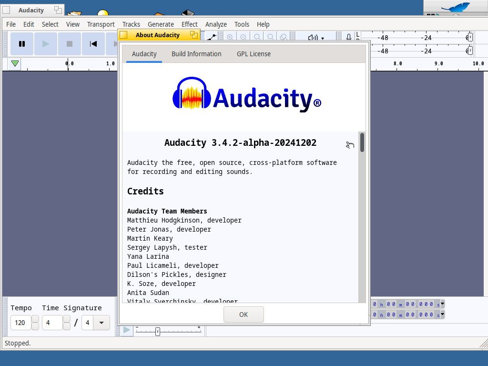Open upper selection time format dropdown arrow
Image resolution: width=488 pixels, height=366 pixels.
442,304
